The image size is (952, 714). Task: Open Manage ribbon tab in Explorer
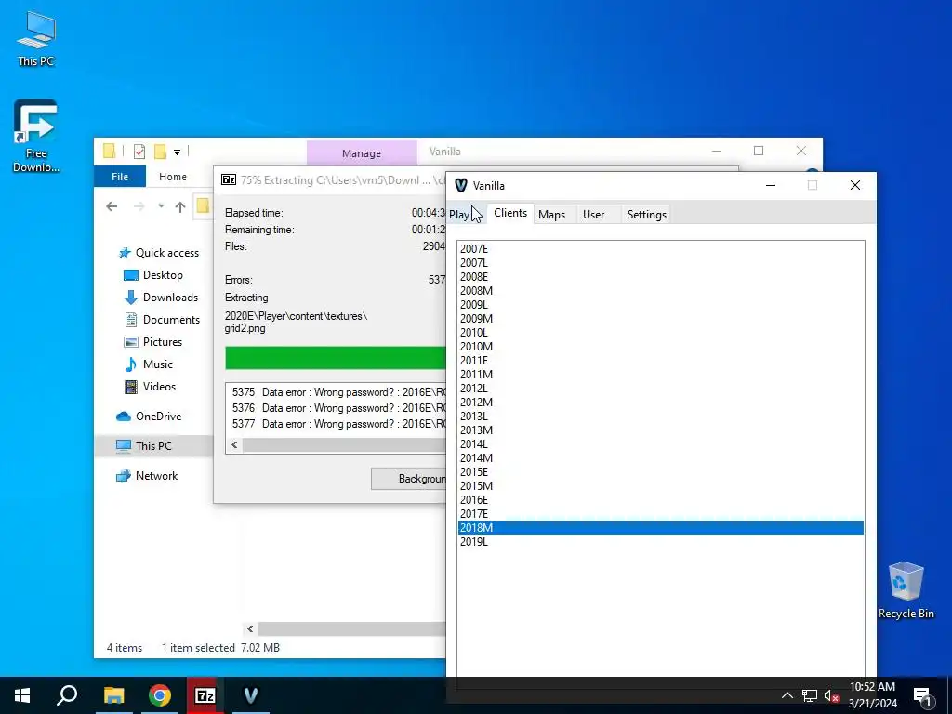[362, 153]
